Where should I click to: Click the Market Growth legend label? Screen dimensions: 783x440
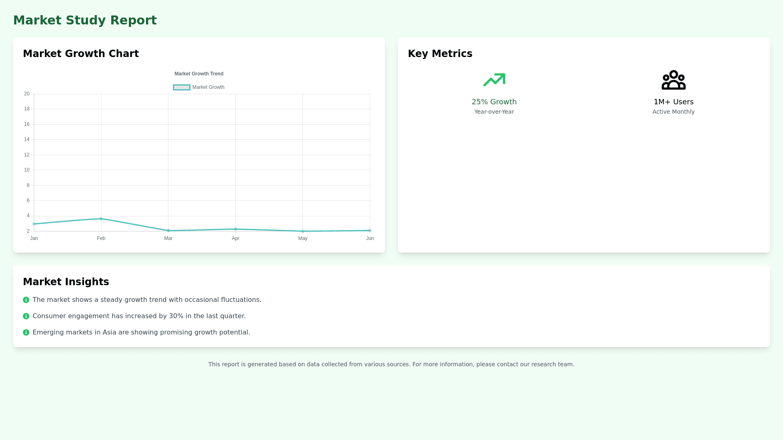pos(208,87)
